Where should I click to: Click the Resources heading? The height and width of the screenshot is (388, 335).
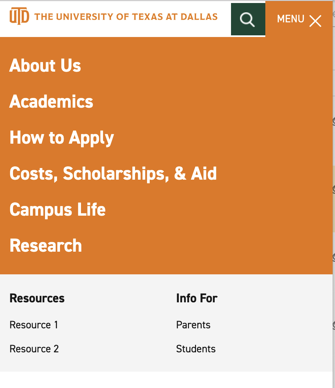pos(37,298)
